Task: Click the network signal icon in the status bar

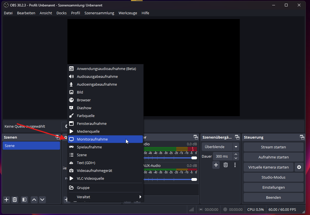Action: (x=191, y=209)
